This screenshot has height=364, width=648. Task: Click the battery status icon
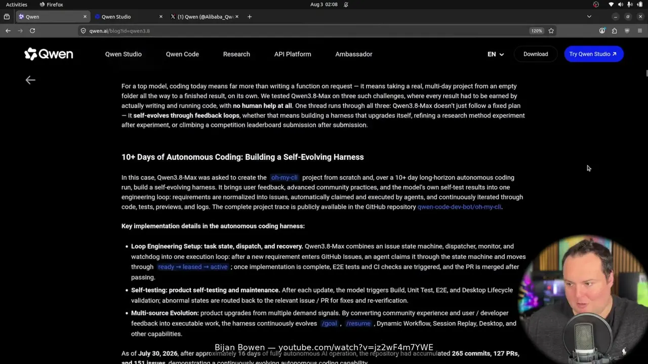639,5
